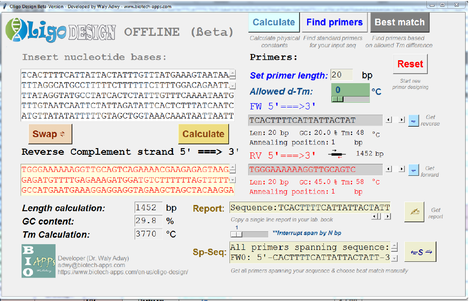Click the Get reverse icon button
469x301 pixels.
413,121
